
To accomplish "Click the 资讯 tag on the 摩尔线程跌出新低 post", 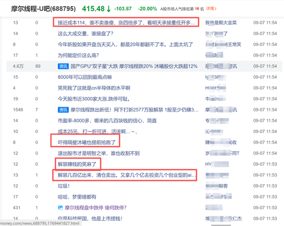I will pyautogui.click(x=63, y=110).
